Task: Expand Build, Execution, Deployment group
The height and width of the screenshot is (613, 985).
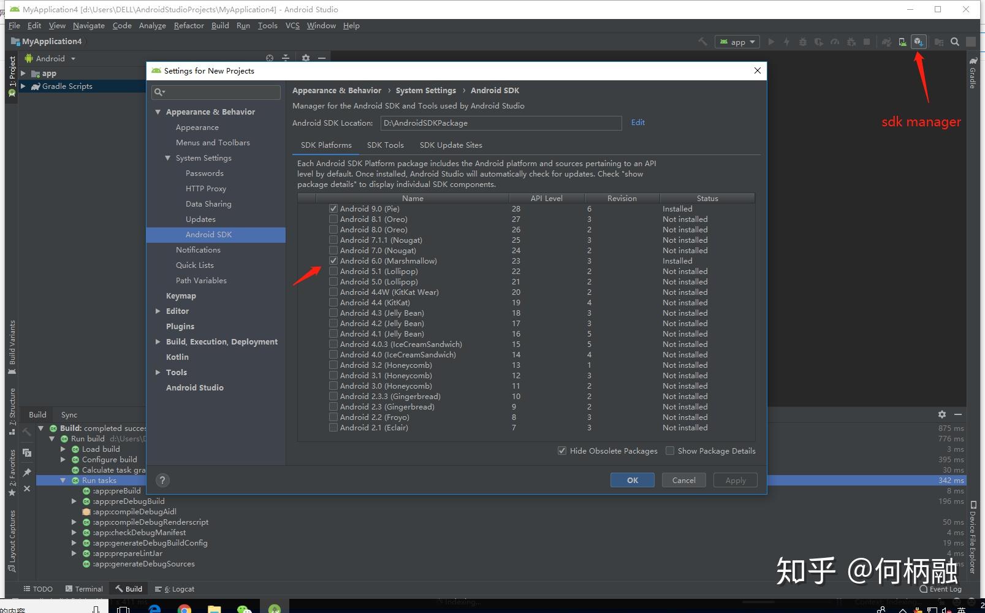Action: (x=158, y=341)
